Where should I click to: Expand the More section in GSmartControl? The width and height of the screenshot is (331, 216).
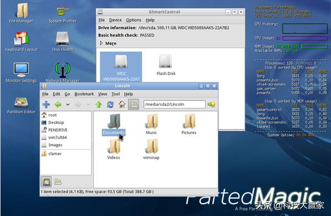(108, 43)
